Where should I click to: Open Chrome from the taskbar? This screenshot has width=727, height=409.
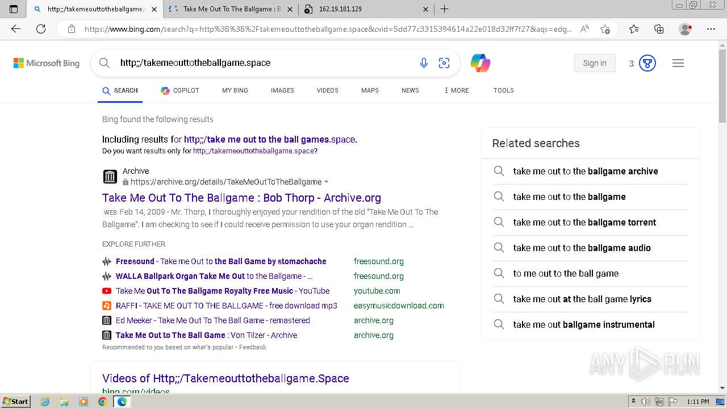tap(102, 402)
